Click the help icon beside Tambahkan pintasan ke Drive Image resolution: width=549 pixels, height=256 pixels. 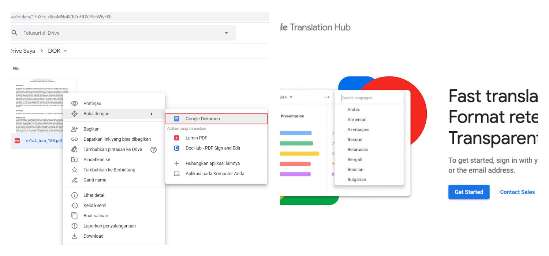click(153, 149)
